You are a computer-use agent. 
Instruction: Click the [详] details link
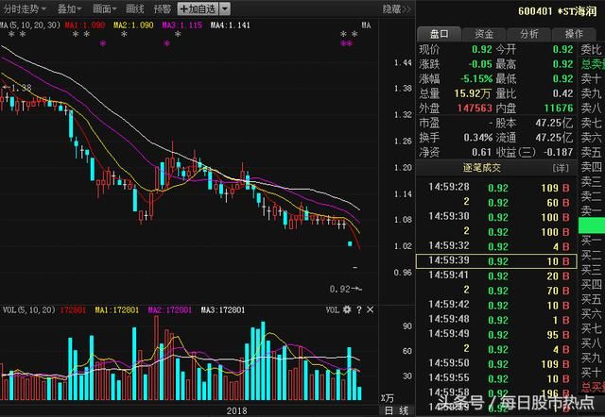click(561, 168)
